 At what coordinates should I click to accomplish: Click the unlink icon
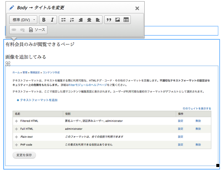(x=22, y=30)
